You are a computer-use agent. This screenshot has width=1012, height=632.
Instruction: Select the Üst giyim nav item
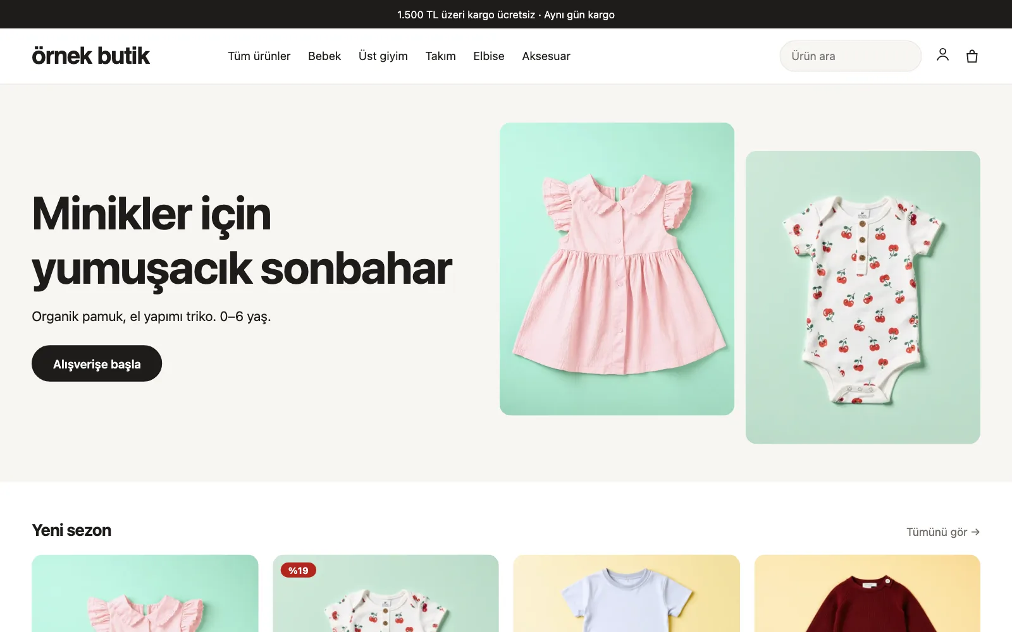[x=383, y=56]
